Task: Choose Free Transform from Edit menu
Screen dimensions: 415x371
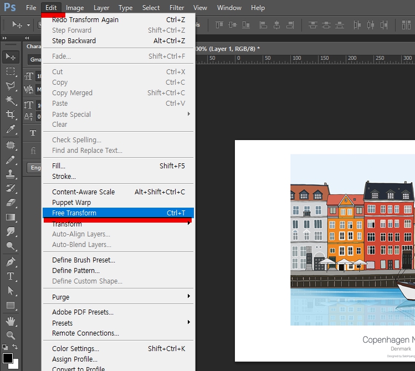Action: [119, 213]
